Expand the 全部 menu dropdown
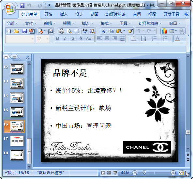 (x=12, y=23)
